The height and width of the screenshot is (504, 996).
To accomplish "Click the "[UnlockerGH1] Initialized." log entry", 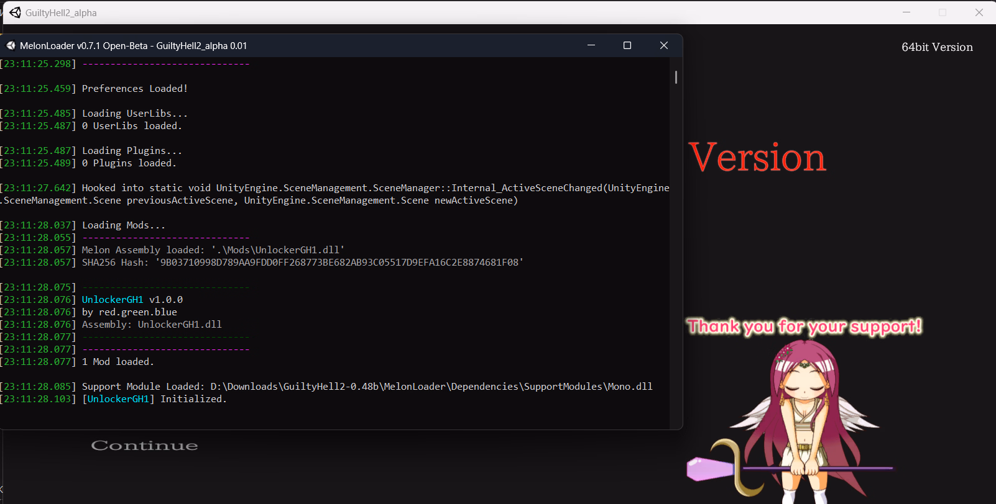I will (x=154, y=399).
